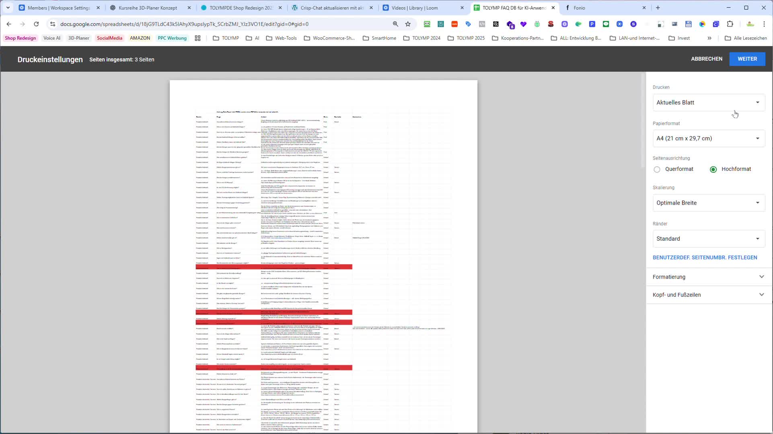Click Benutzerdef. Seitenumbr. festlegen link
Viewport: 773px width, 434px height.
click(705, 258)
